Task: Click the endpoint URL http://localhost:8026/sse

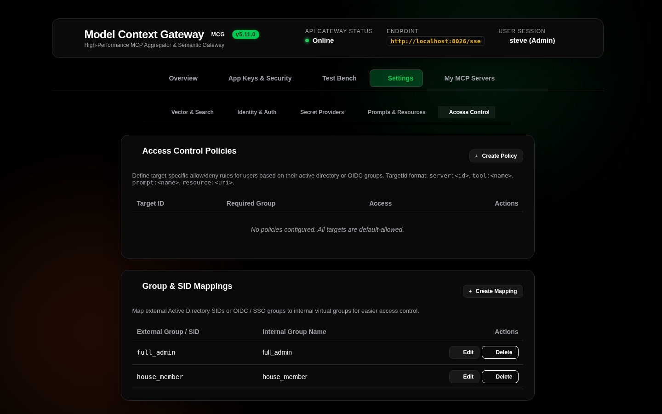Action: click(436, 41)
